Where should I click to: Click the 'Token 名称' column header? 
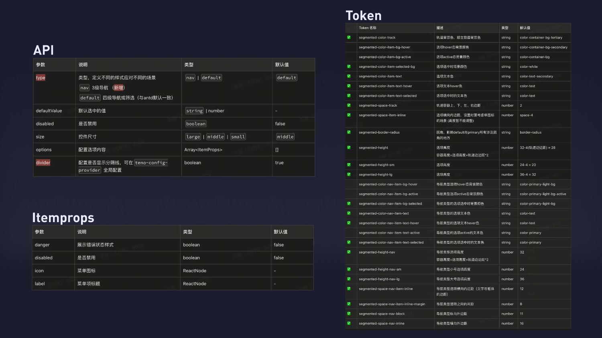tap(368, 28)
